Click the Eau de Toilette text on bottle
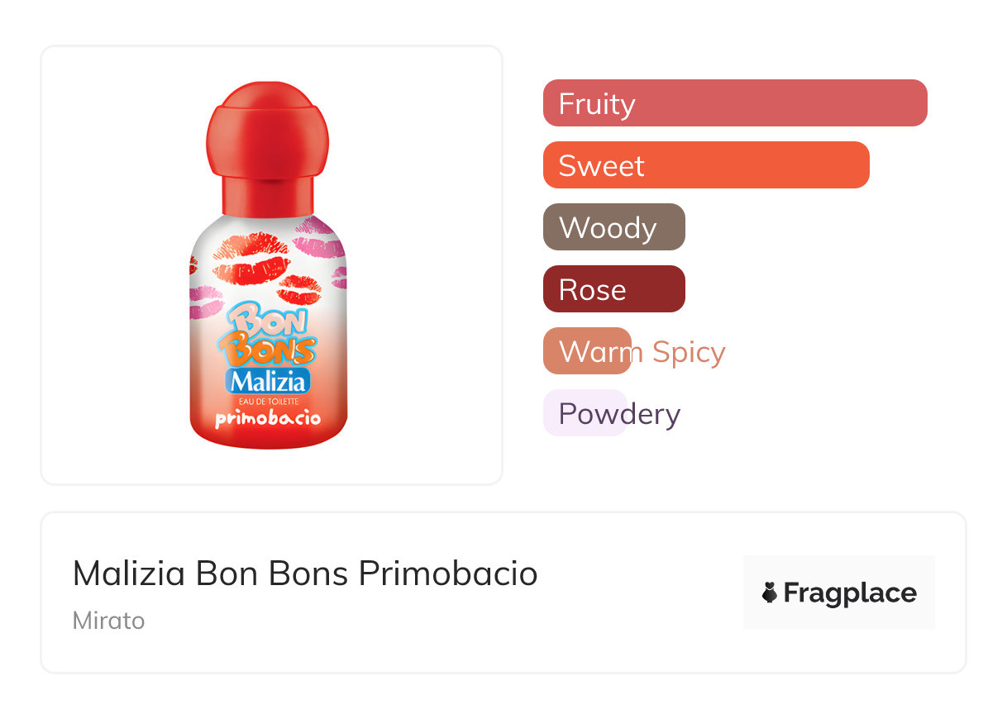Image resolution: width=1007 pixels, height=714 pixels. click(268, 400)
